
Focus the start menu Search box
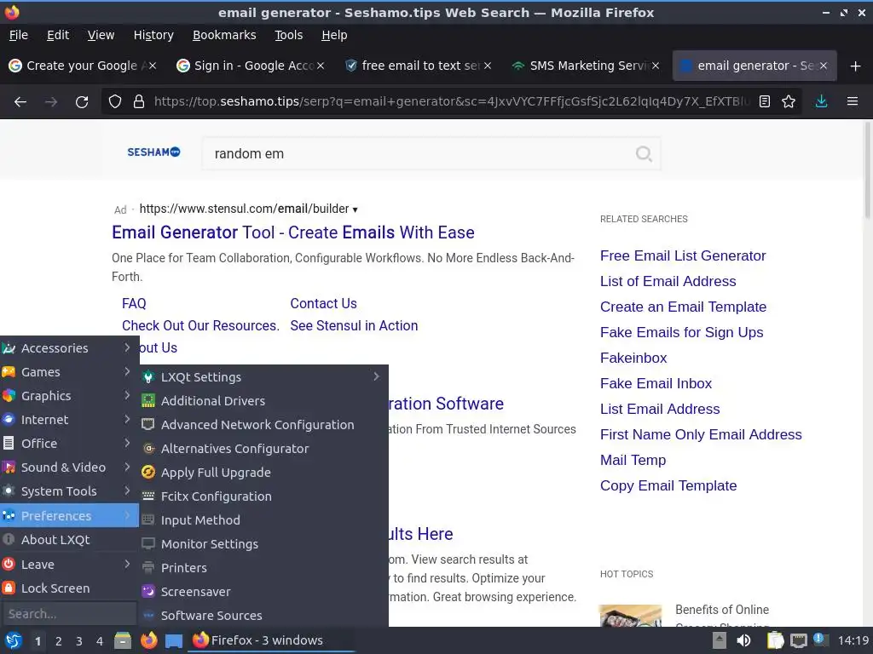click(x=69, y=614)
